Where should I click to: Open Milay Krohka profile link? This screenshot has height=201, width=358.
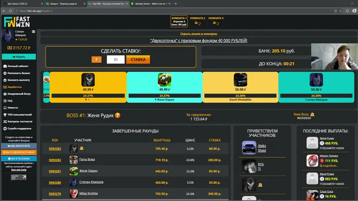point(89,193)
